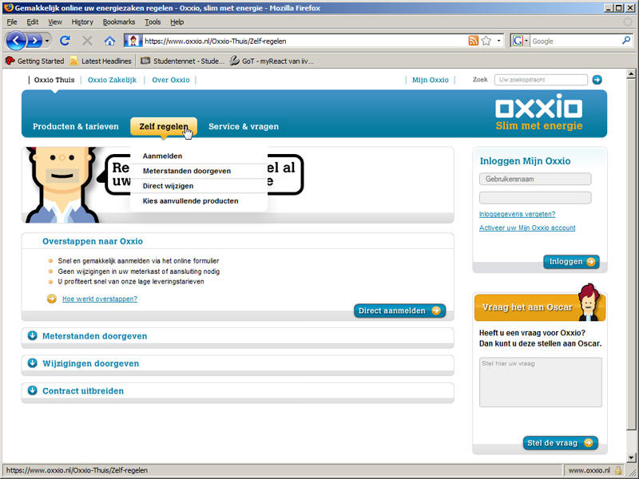Click the Gebruikersnaam input field
This screenshot has height=479, width=639.
pyautogui.click(x=535, y=179)
